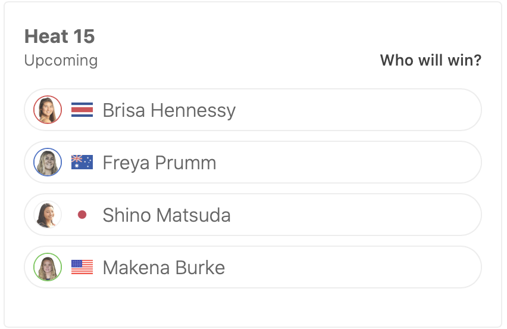Image resolution: width=507 pixels, height=329 pixels.
Task: Click the Costa Rica flag icon
Action: click(x=82, y=110)
